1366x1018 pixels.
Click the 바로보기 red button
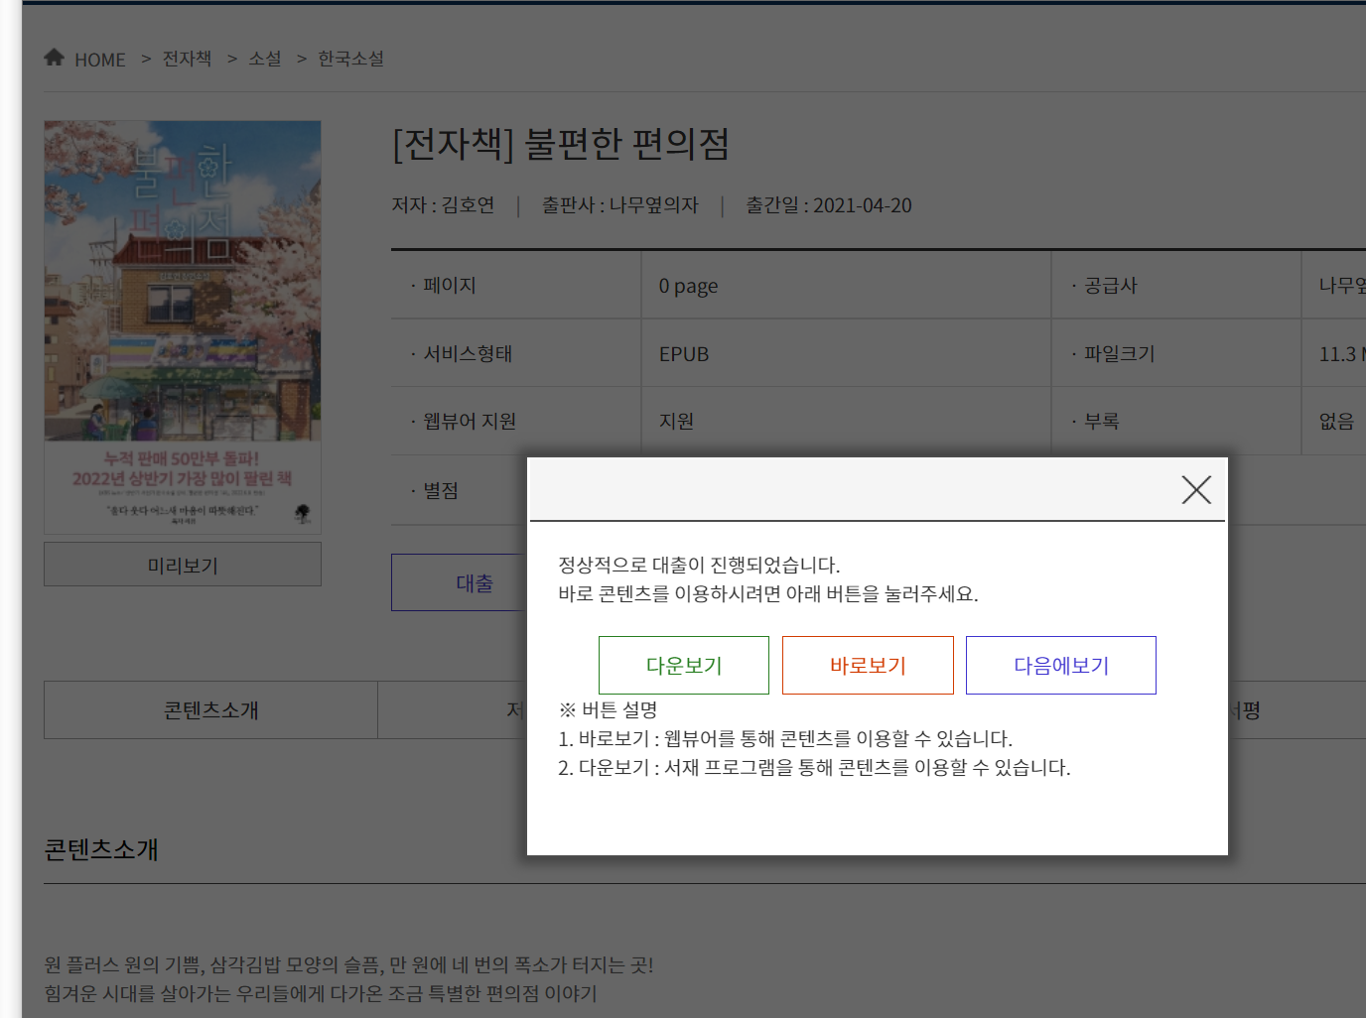tap(868, 665)
